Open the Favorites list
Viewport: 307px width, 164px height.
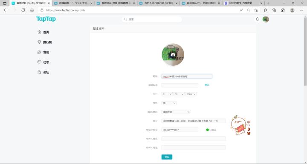266,10
